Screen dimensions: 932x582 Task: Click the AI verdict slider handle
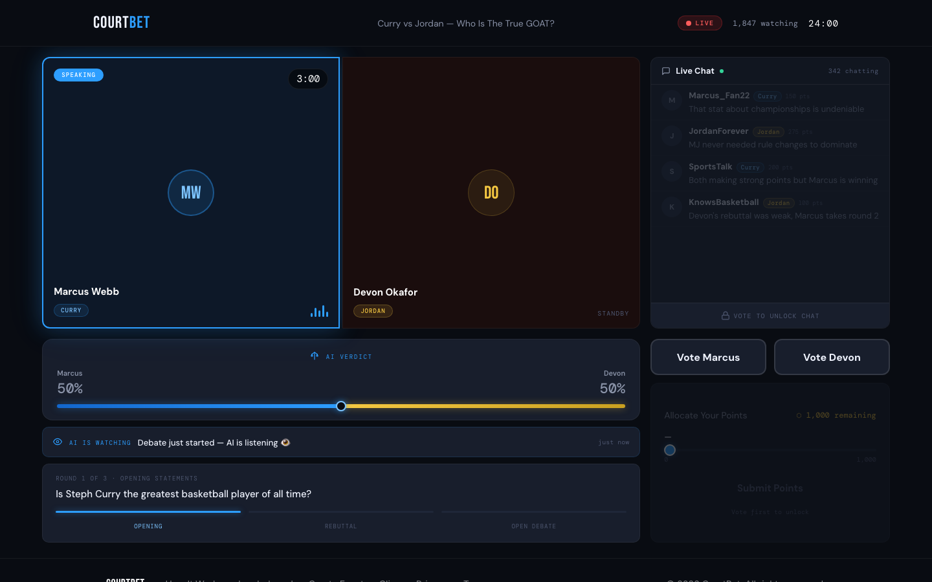[x=341, y=406]
